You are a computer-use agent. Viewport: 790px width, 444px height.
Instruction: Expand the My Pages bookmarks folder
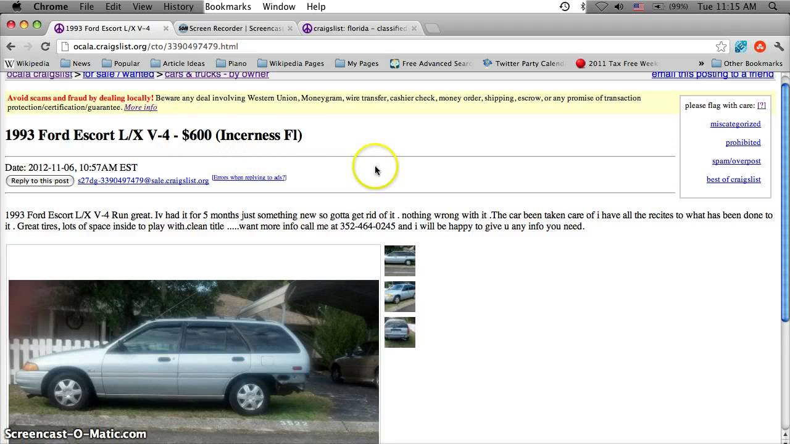click(357, 63)
